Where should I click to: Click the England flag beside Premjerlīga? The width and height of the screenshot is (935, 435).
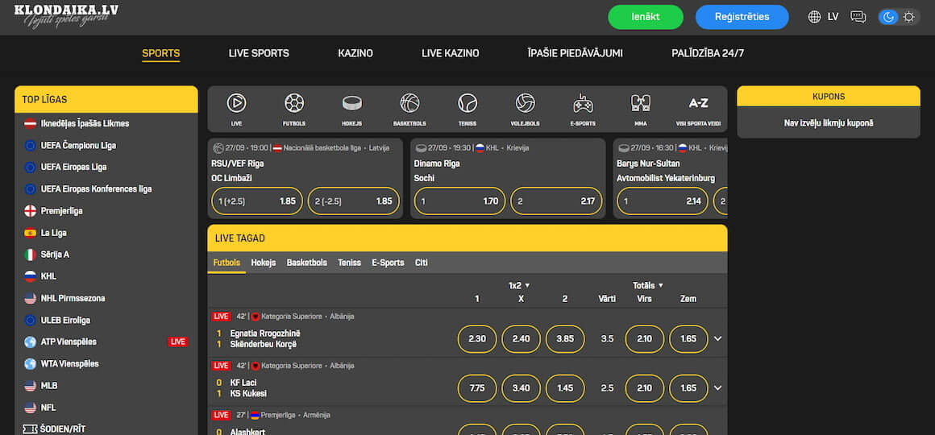31,211
